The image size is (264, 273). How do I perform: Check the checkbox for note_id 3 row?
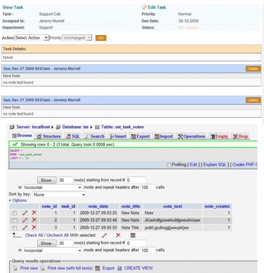coord(14,228)
